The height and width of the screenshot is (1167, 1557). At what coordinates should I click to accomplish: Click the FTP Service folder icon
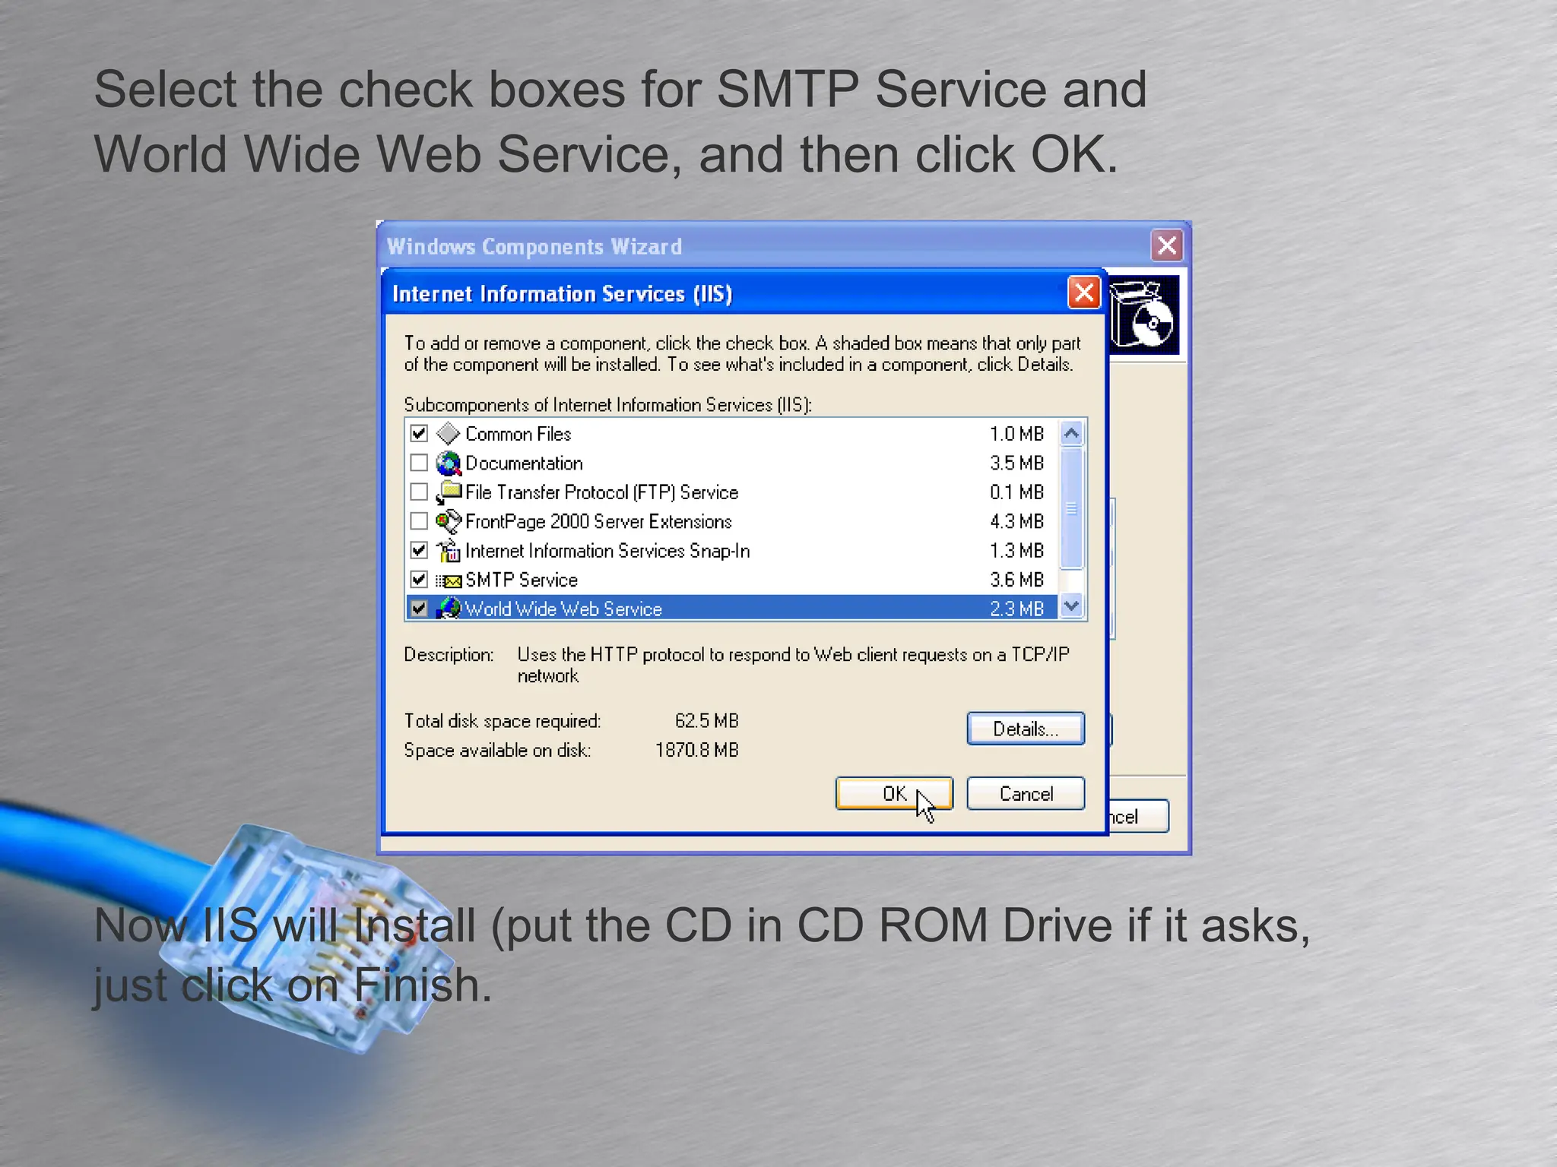coord(449,492)
